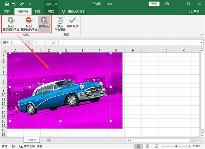The width and height of the screenshot is (205, 149).
Task: Click minus marker on car front bumper
Action: click(x=106, y=95)
